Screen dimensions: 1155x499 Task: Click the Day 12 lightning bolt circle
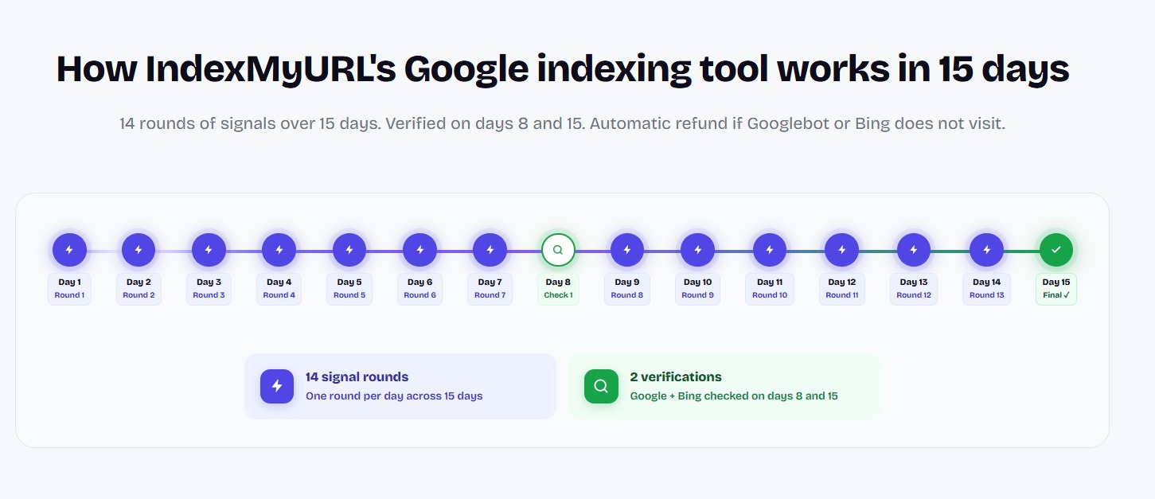pos(841,250)
